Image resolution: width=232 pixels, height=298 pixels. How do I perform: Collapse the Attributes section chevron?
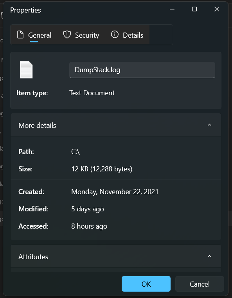tap(209, 256)
